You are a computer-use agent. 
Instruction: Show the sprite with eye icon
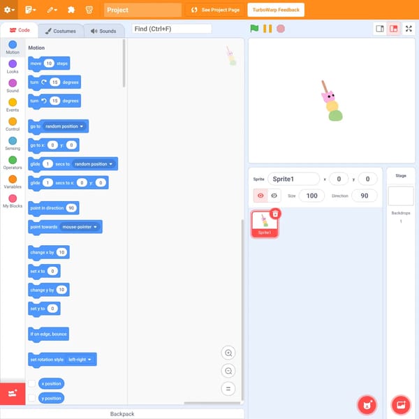[x=260, y=196]
